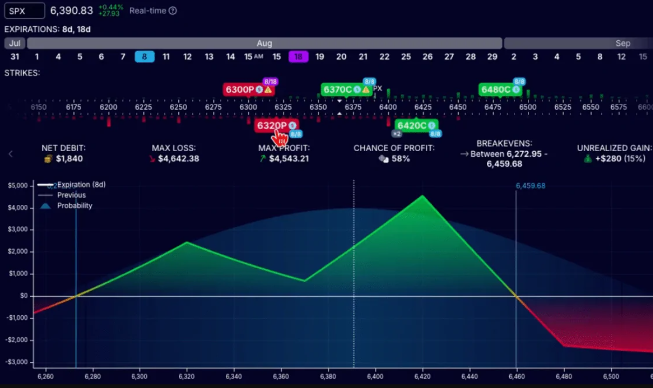The width and height of the screenshot is (653, 388).
Task: Click the money bag icon under Unrealized Gain
Action: coord(587,159)
